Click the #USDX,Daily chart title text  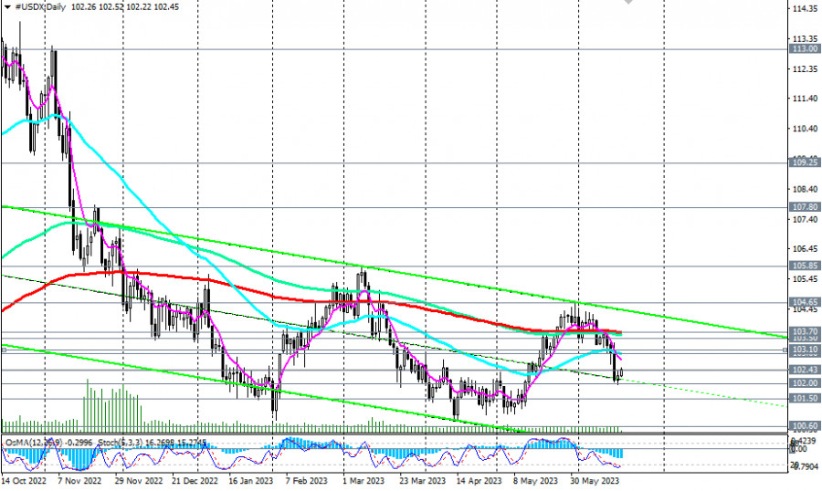[40, 7]
